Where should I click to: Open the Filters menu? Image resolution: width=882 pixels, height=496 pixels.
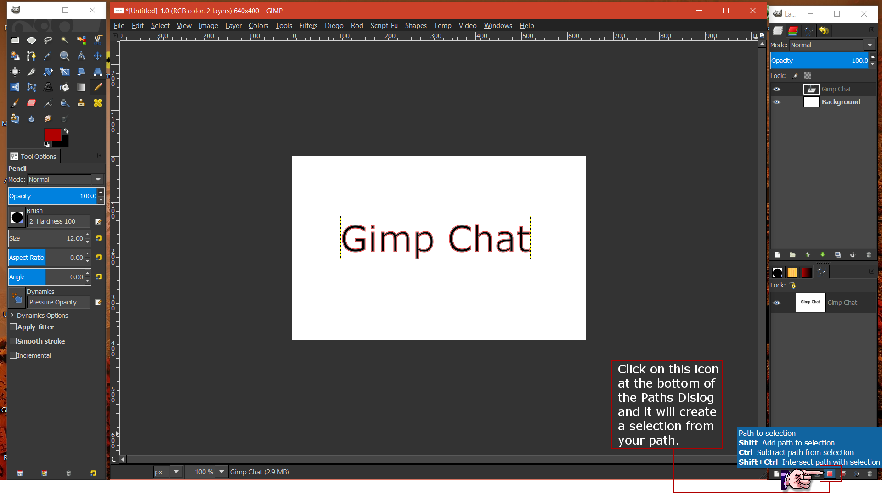click(308, 26)
